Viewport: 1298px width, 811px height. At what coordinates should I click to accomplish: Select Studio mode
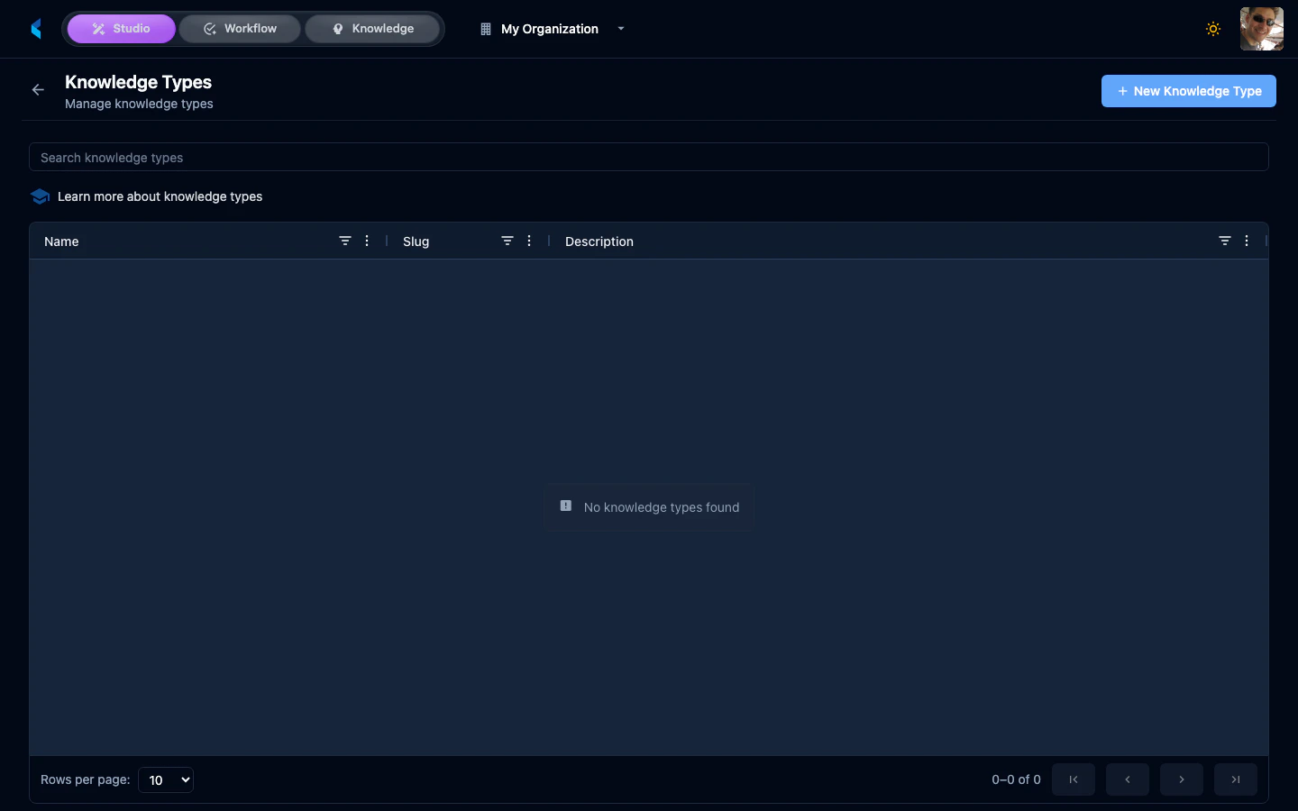pyautogui.click(x=121, y=28)
